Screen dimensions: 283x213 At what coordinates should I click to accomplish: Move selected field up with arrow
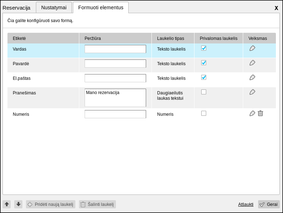tap(7, 204)
